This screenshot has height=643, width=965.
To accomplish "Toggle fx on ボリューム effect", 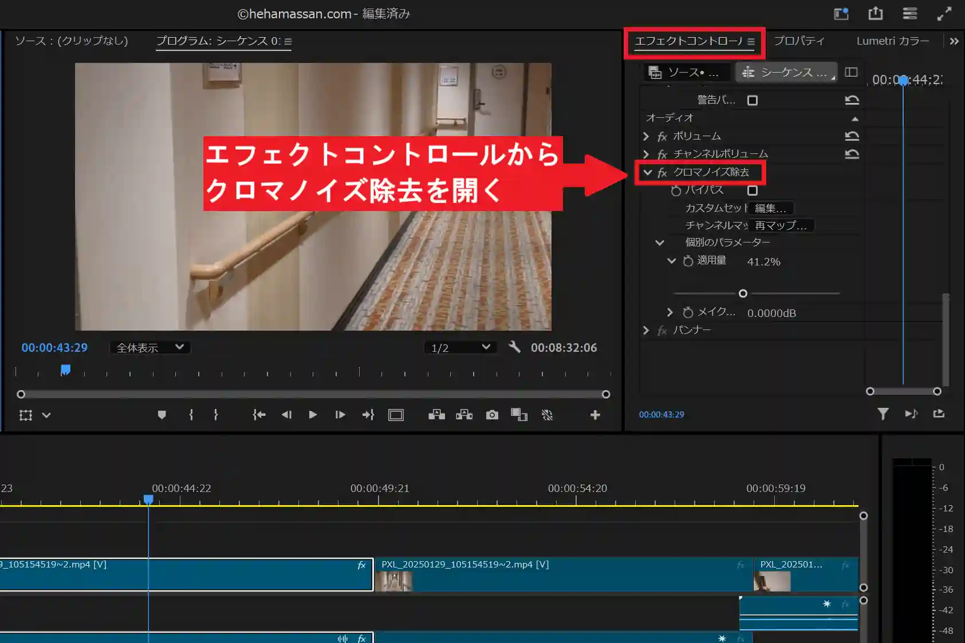I will pyautogui.click(x=663, y=137).
